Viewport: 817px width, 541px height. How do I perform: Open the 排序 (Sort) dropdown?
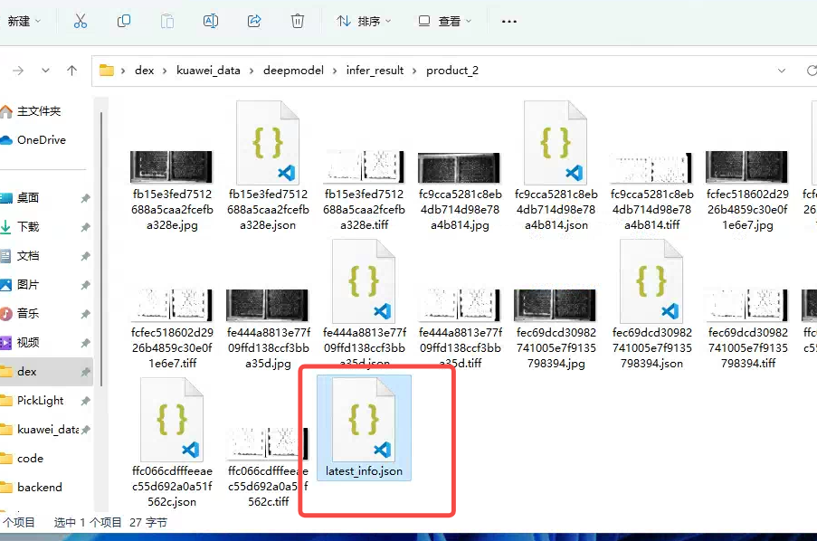(364, 21)
